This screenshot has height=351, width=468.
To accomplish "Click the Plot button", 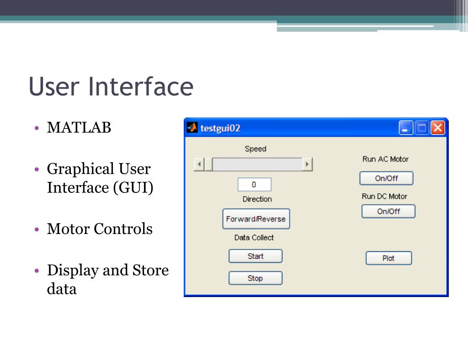I will (388, 258).
